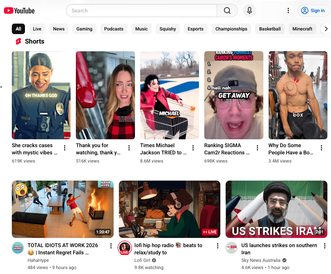Click '9.8K watching' under lofi stream
The width and height of the screenshot is (331, 274).
point(149,267)
